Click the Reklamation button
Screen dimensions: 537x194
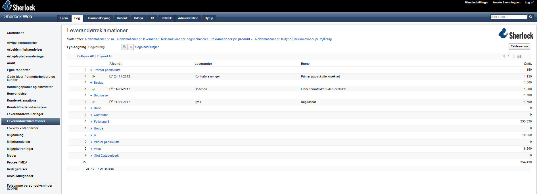click(519, 46)
